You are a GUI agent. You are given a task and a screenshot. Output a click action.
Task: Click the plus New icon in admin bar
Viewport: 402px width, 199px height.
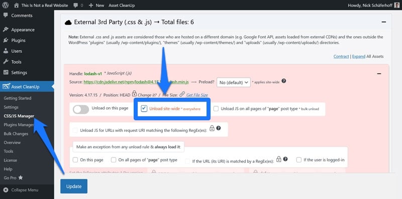pyautogui.click(x=91, y=5)
